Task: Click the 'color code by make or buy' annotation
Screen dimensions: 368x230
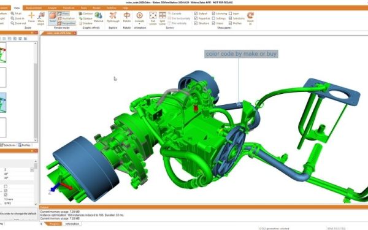Action: (241, 54)
